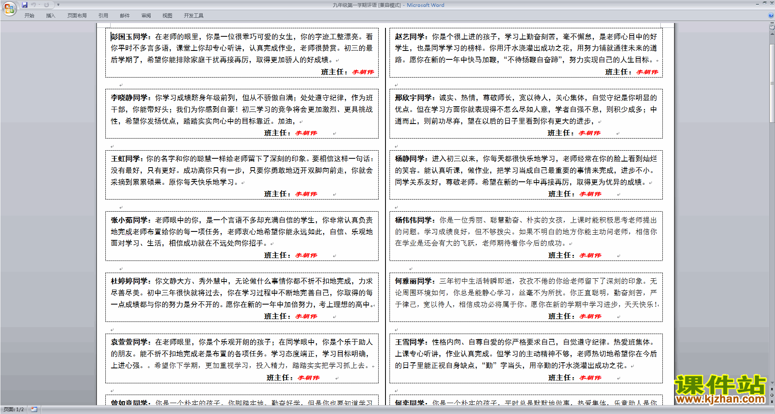
Task: Click the red signature in 王雪's box
Action: pos(590,378)
